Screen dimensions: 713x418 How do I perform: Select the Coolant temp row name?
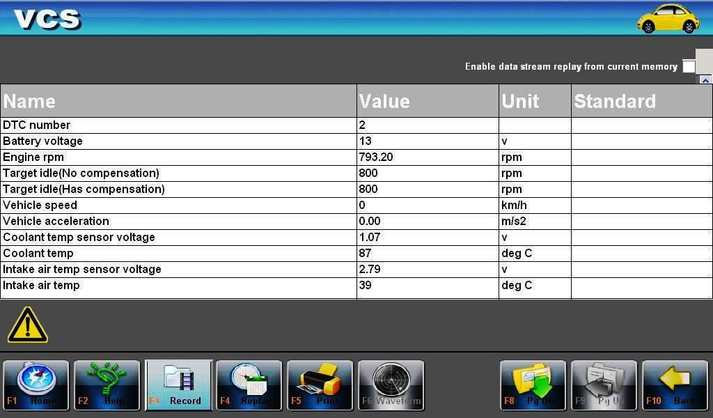tap(38, 254)
